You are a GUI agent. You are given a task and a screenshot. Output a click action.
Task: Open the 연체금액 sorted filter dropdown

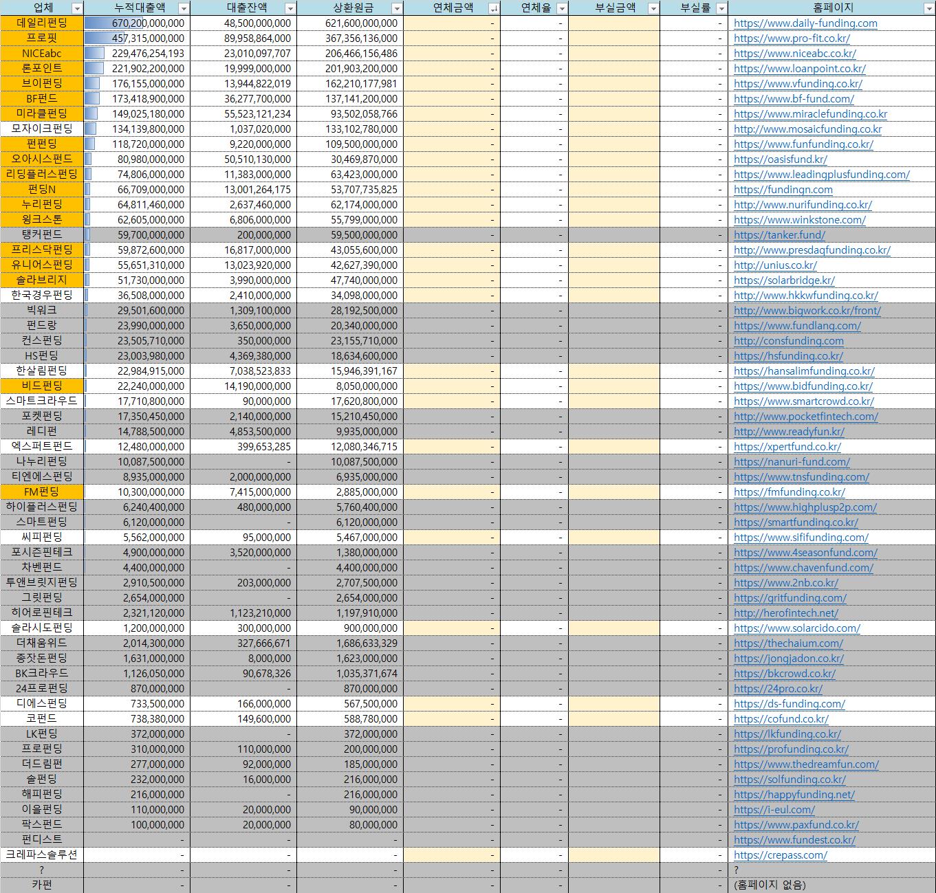pos(493,8)
